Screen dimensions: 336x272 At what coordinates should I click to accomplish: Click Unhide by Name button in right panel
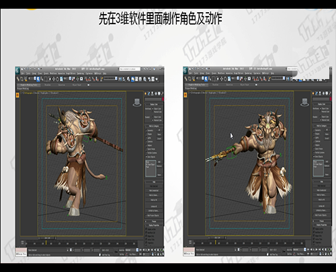pos(322,210)
